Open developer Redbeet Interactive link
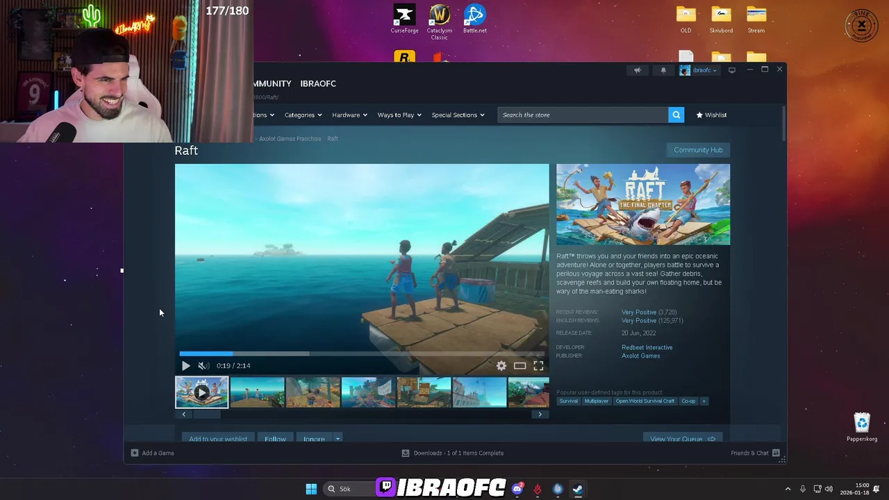 tap(647, 347)
